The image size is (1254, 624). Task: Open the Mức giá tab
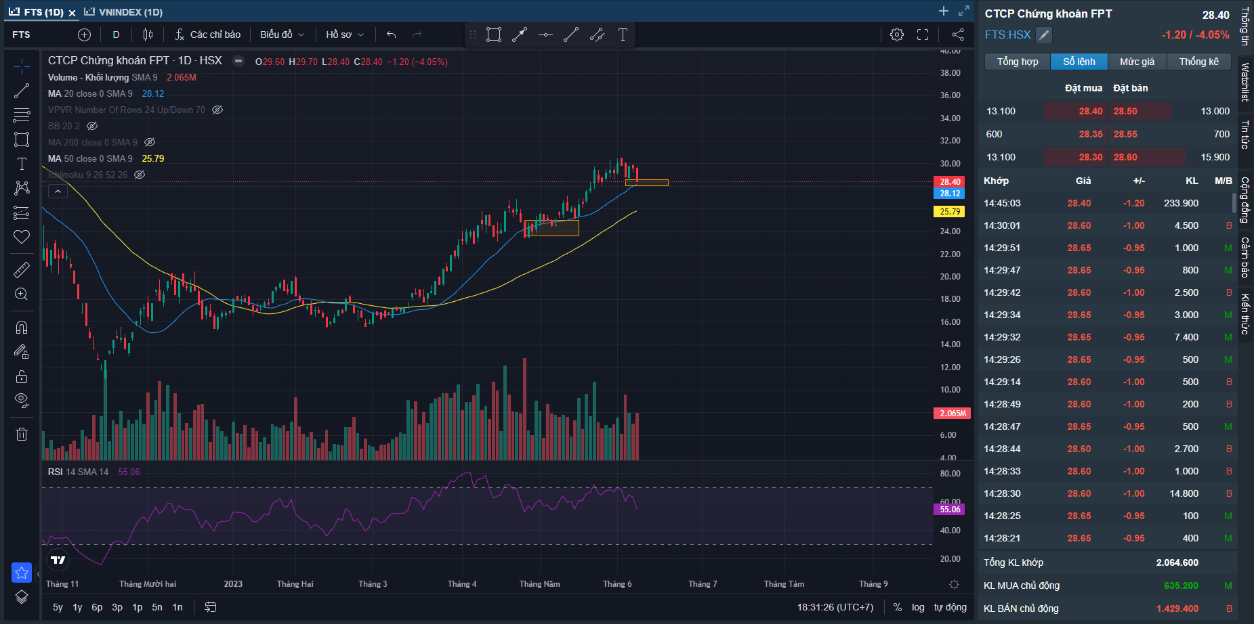tap(1137, 62)
